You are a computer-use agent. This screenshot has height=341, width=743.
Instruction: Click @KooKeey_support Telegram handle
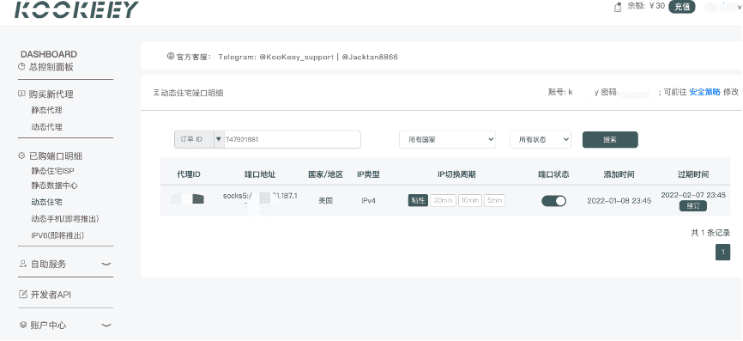pos(296,57)
